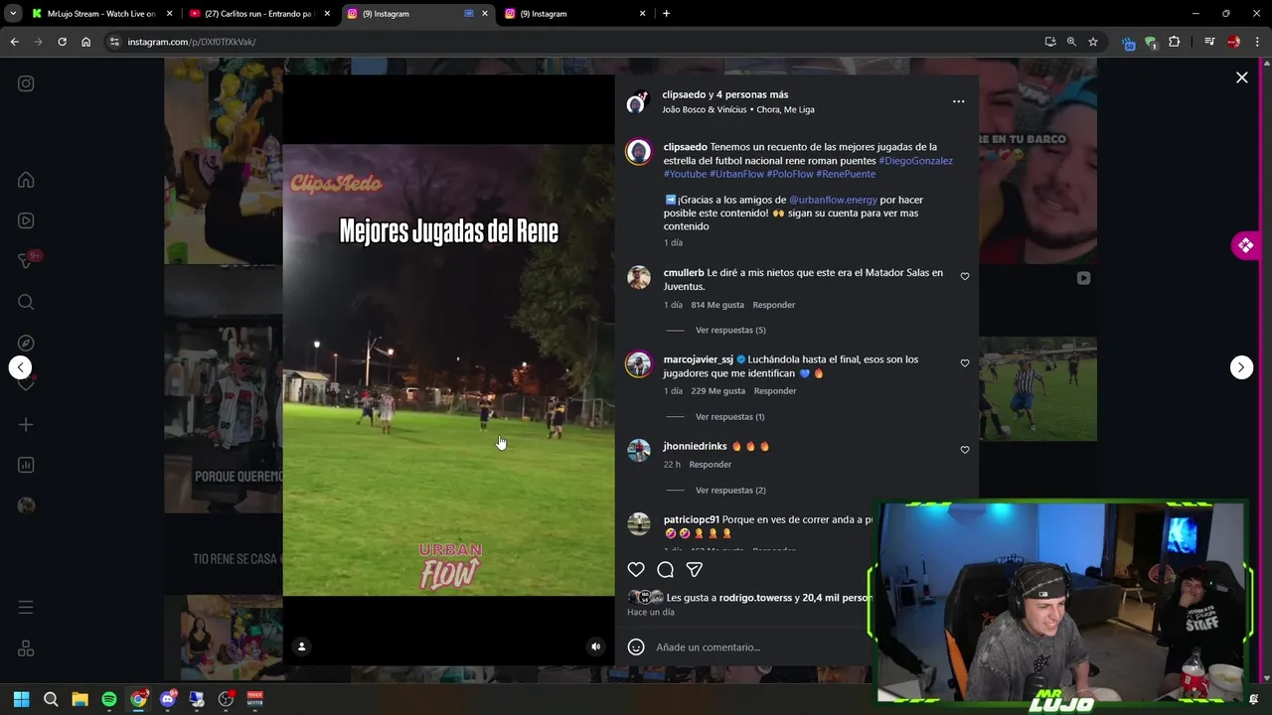The height and width of the screenshot is (715, 1272).
Task: Open profile avatar in Instagram sidebar
Action: click(26, 505)
